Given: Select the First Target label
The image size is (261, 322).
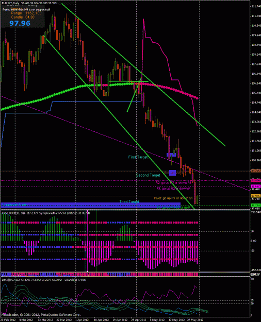Looking at the screenshot, I should [138, 157].
